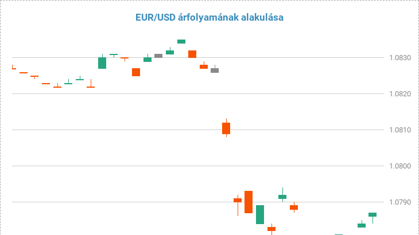Select the rightmost green candle on the chart
Viewport: 419px width, 235px height.
[373, 214]
